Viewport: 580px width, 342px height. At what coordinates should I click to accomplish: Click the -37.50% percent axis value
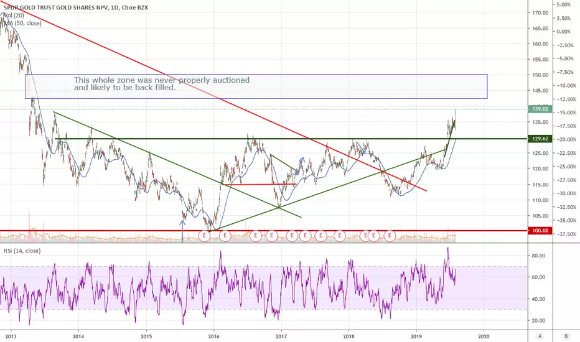(x=566, y=234)
